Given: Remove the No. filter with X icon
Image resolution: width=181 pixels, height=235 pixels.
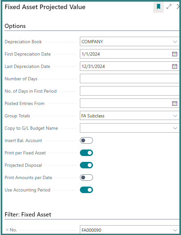Looking at the screenshot, I should click(7, 230).
